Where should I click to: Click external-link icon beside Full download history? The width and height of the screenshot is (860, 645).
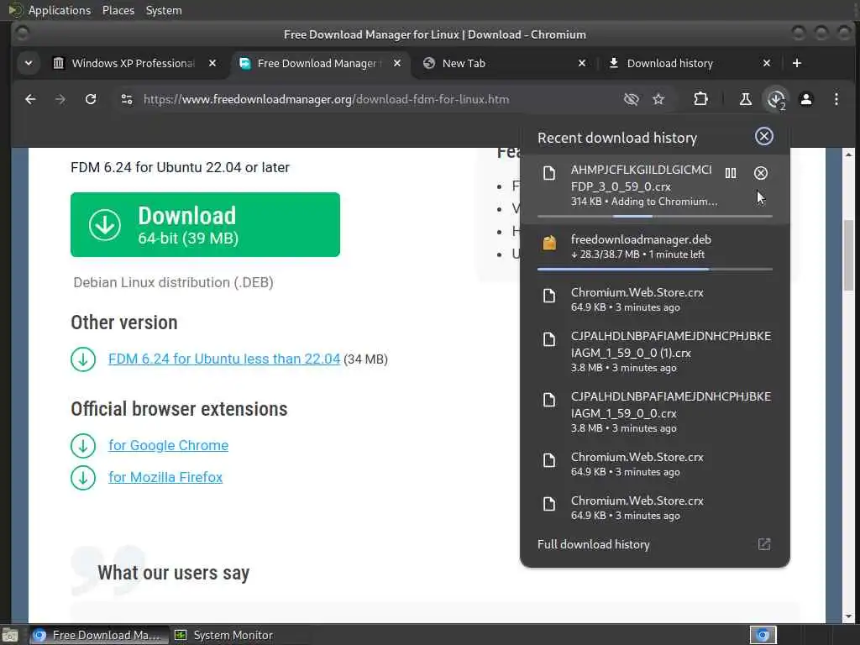(x=764, y=544)
